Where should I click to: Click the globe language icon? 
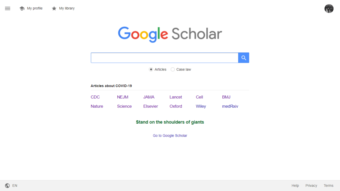tap(7, 186)
